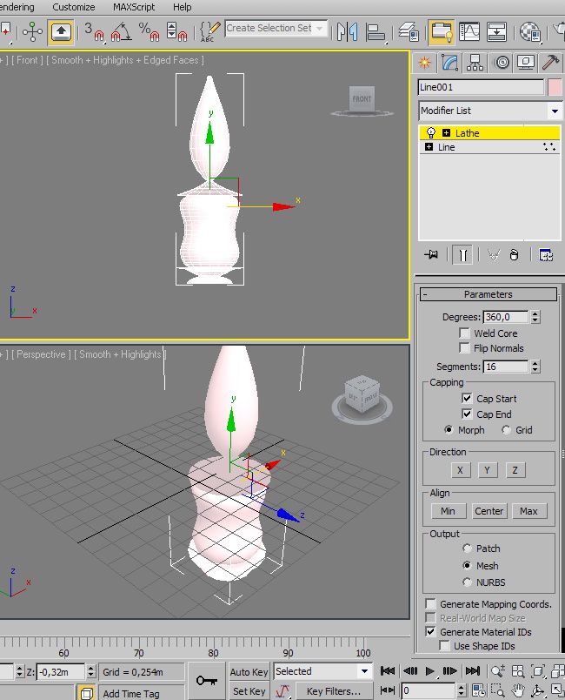Expand the Line sub-object levels
The width and height of the screenshot is (565, 700).
(429, 147)
